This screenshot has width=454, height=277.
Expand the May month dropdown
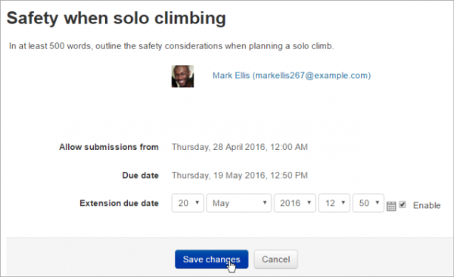(x=239, y=203)
